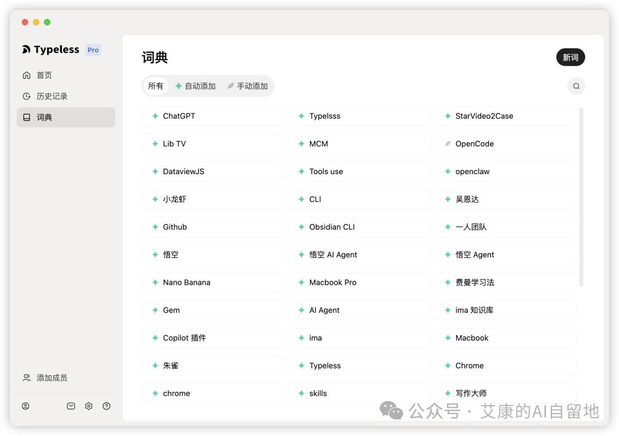The image size is (619, 436).
Task: Click the sparkle icon next to 朱雀
Action: click(155, 366)
